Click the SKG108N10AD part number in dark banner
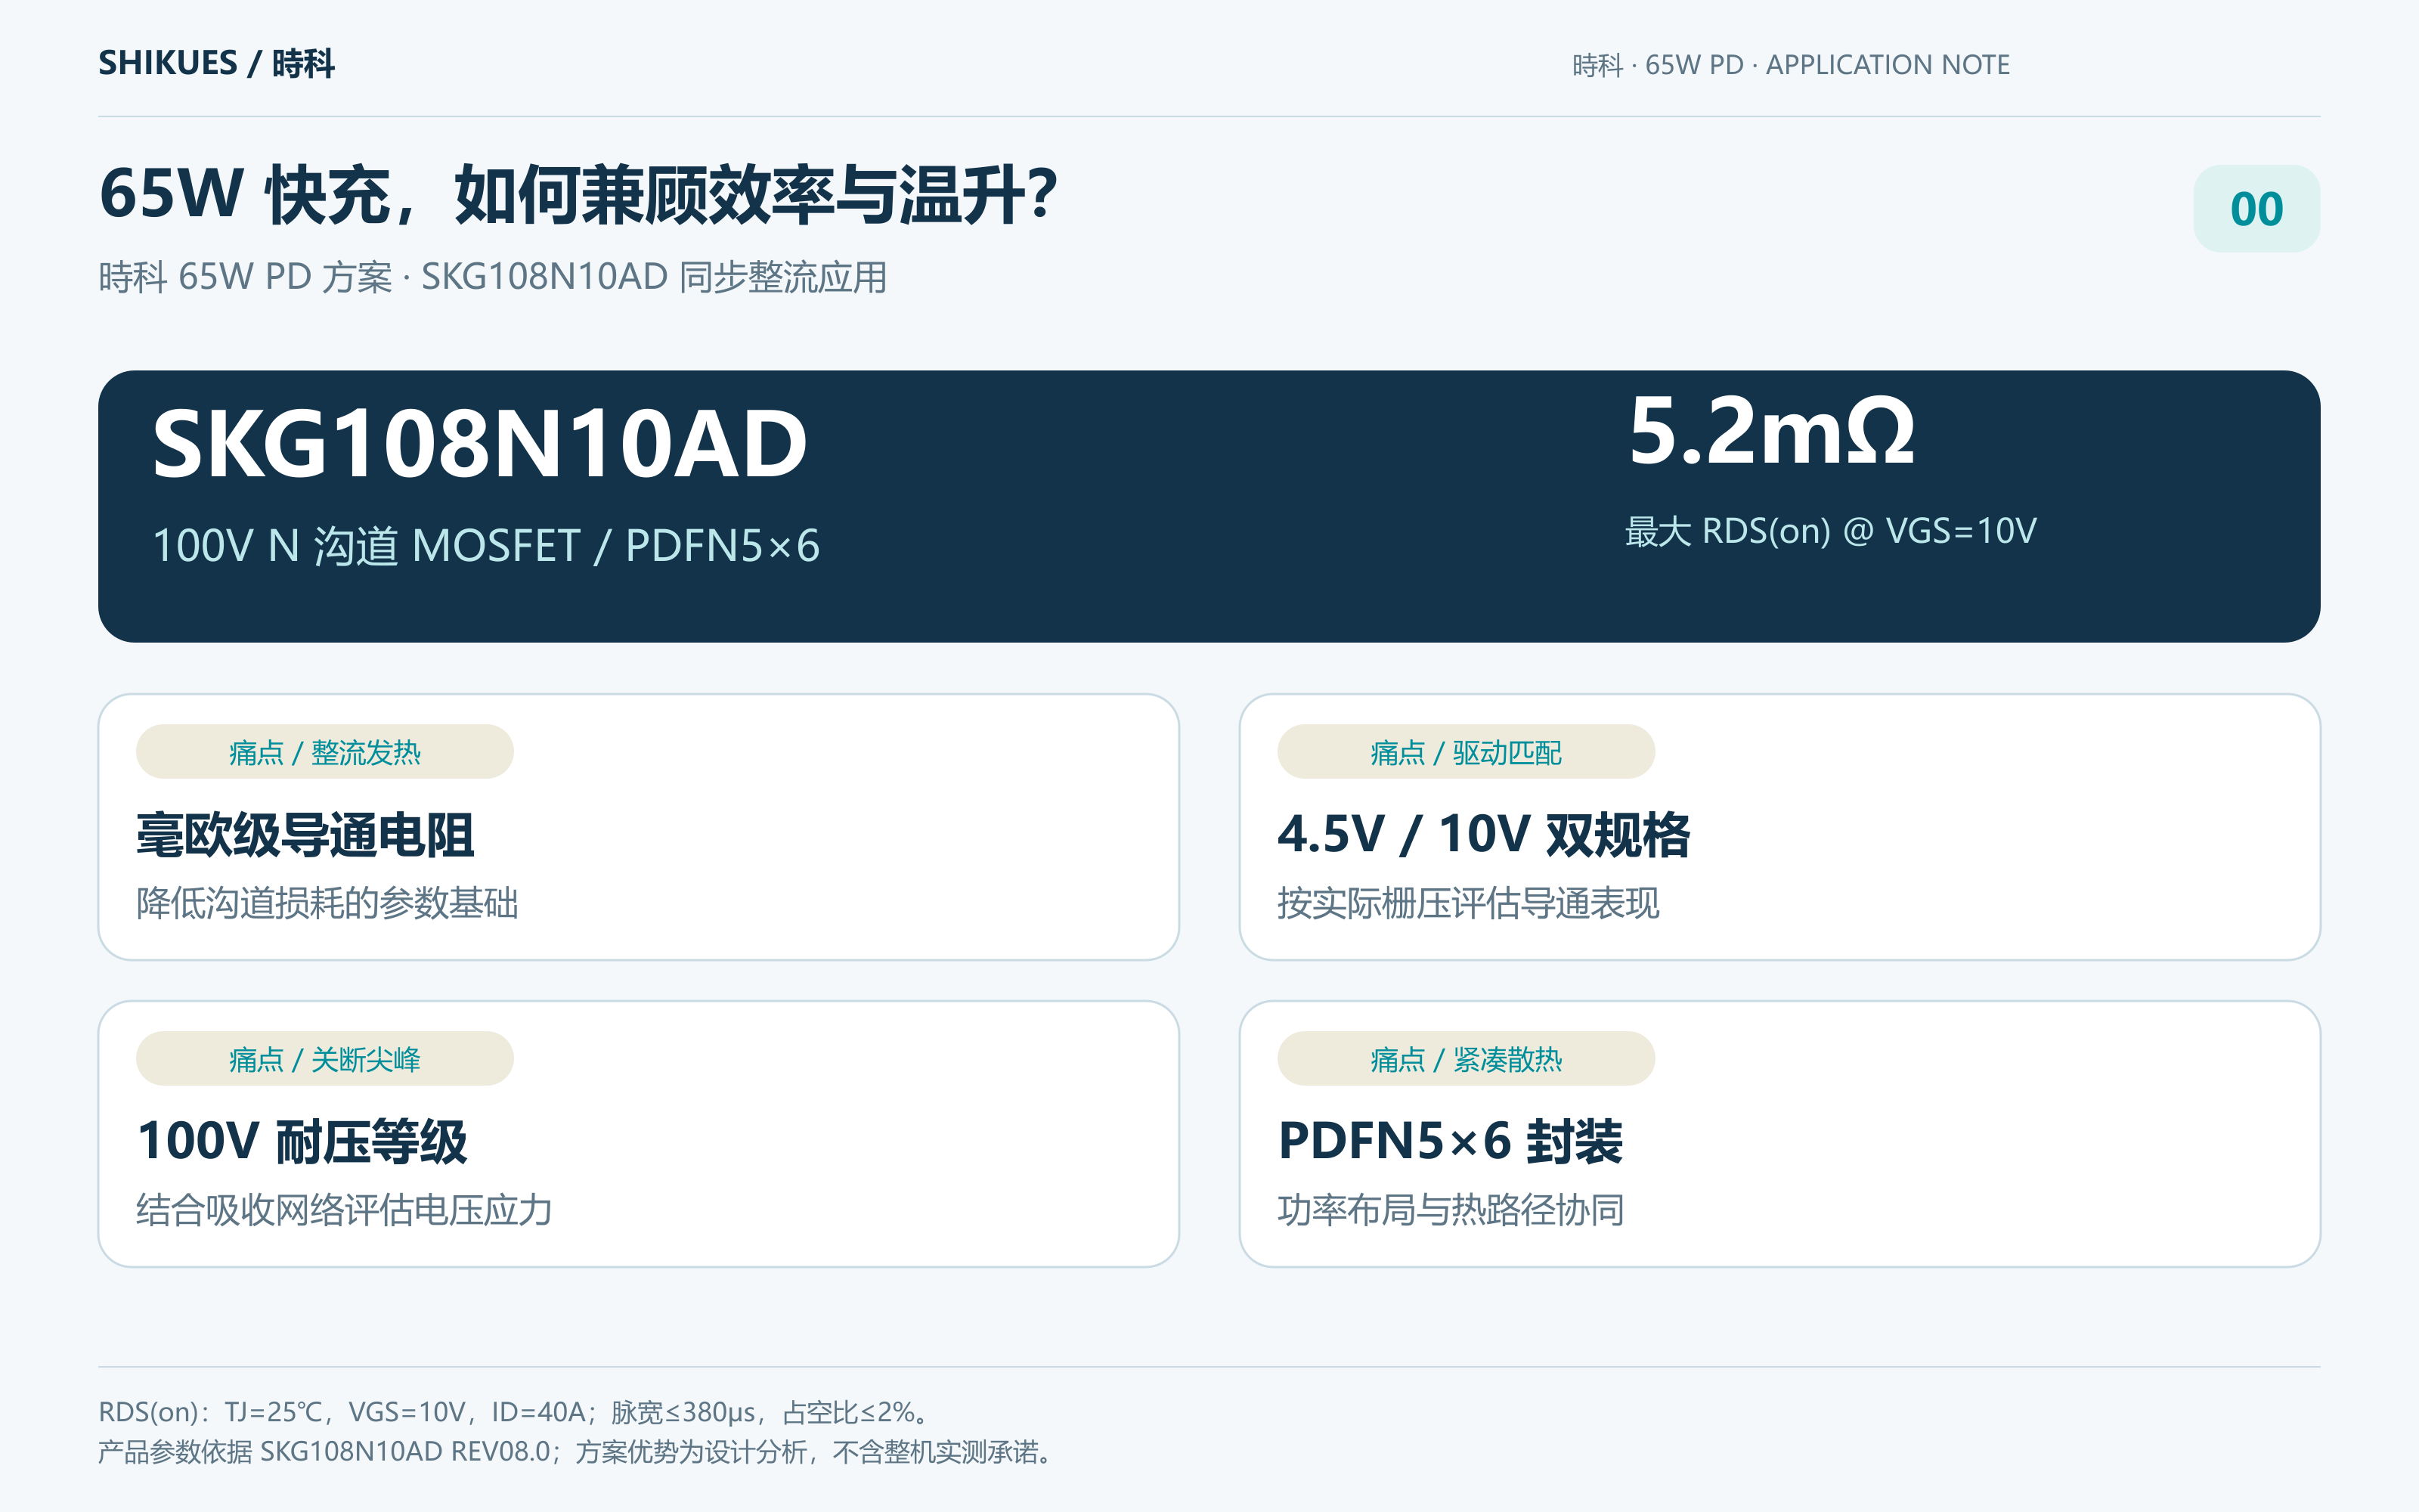 (480, 444)
